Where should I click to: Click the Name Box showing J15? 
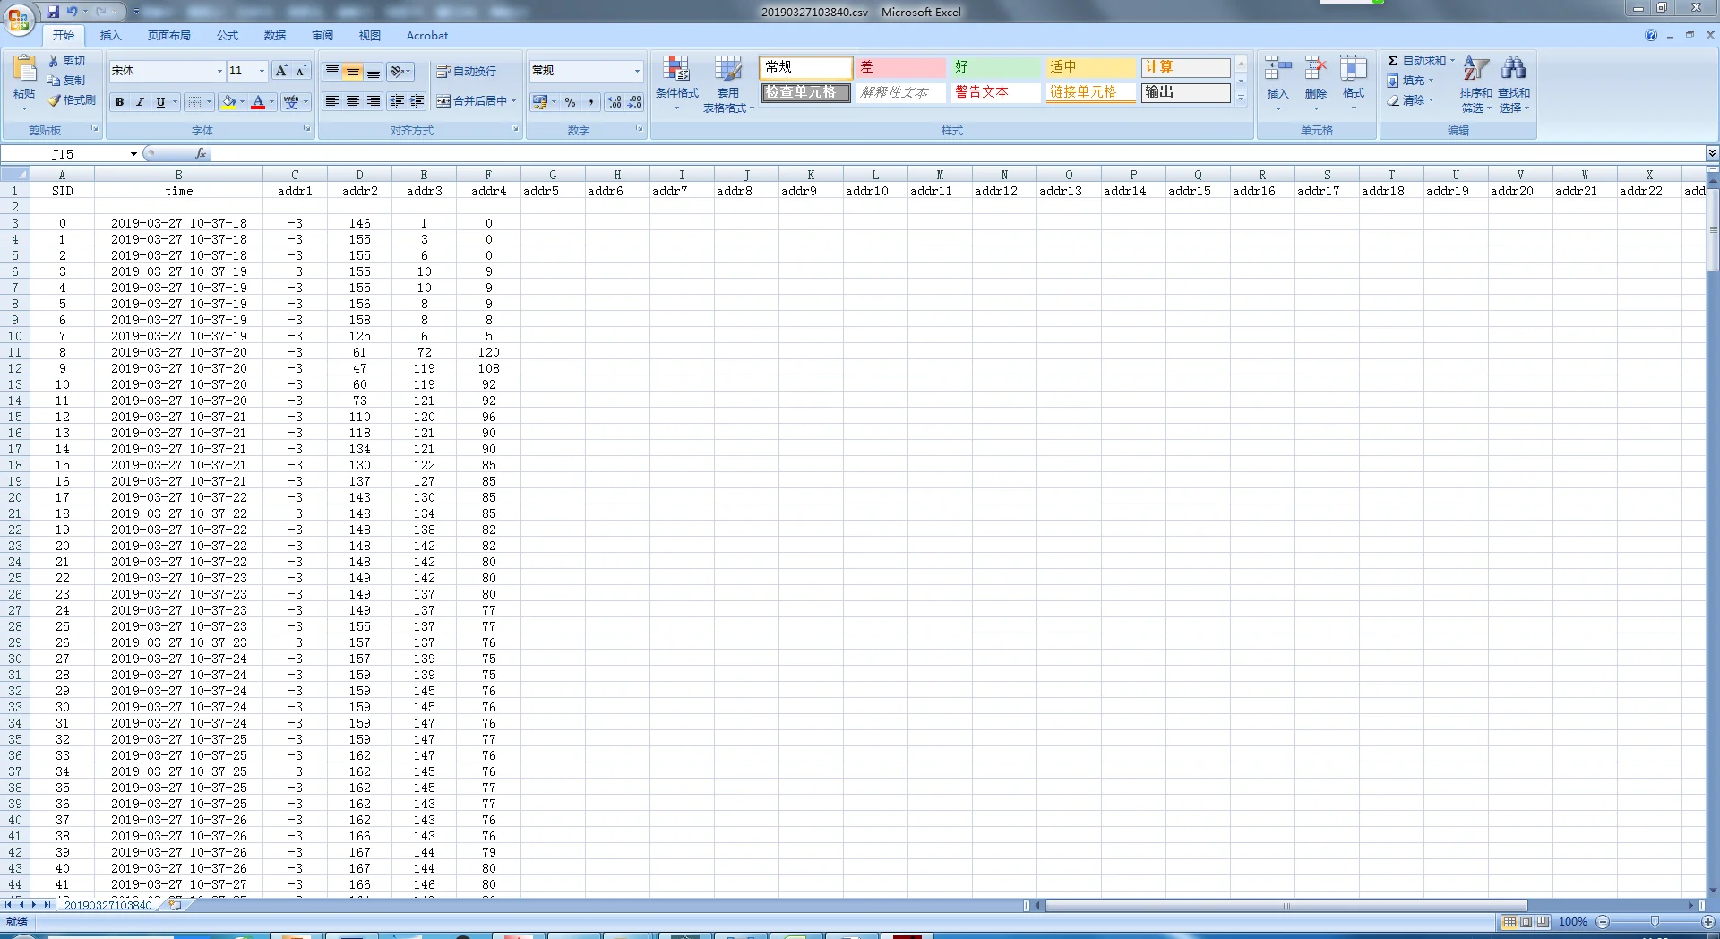point(90,154)
